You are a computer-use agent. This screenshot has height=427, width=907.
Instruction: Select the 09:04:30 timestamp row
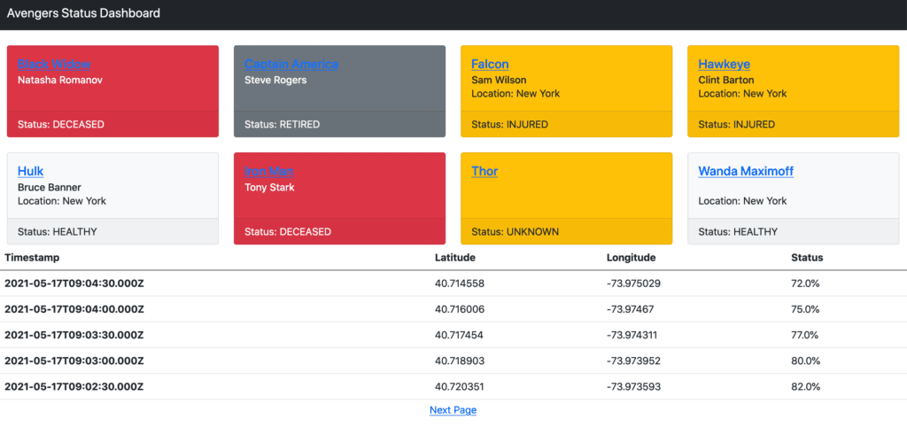(x=74, y=283)
